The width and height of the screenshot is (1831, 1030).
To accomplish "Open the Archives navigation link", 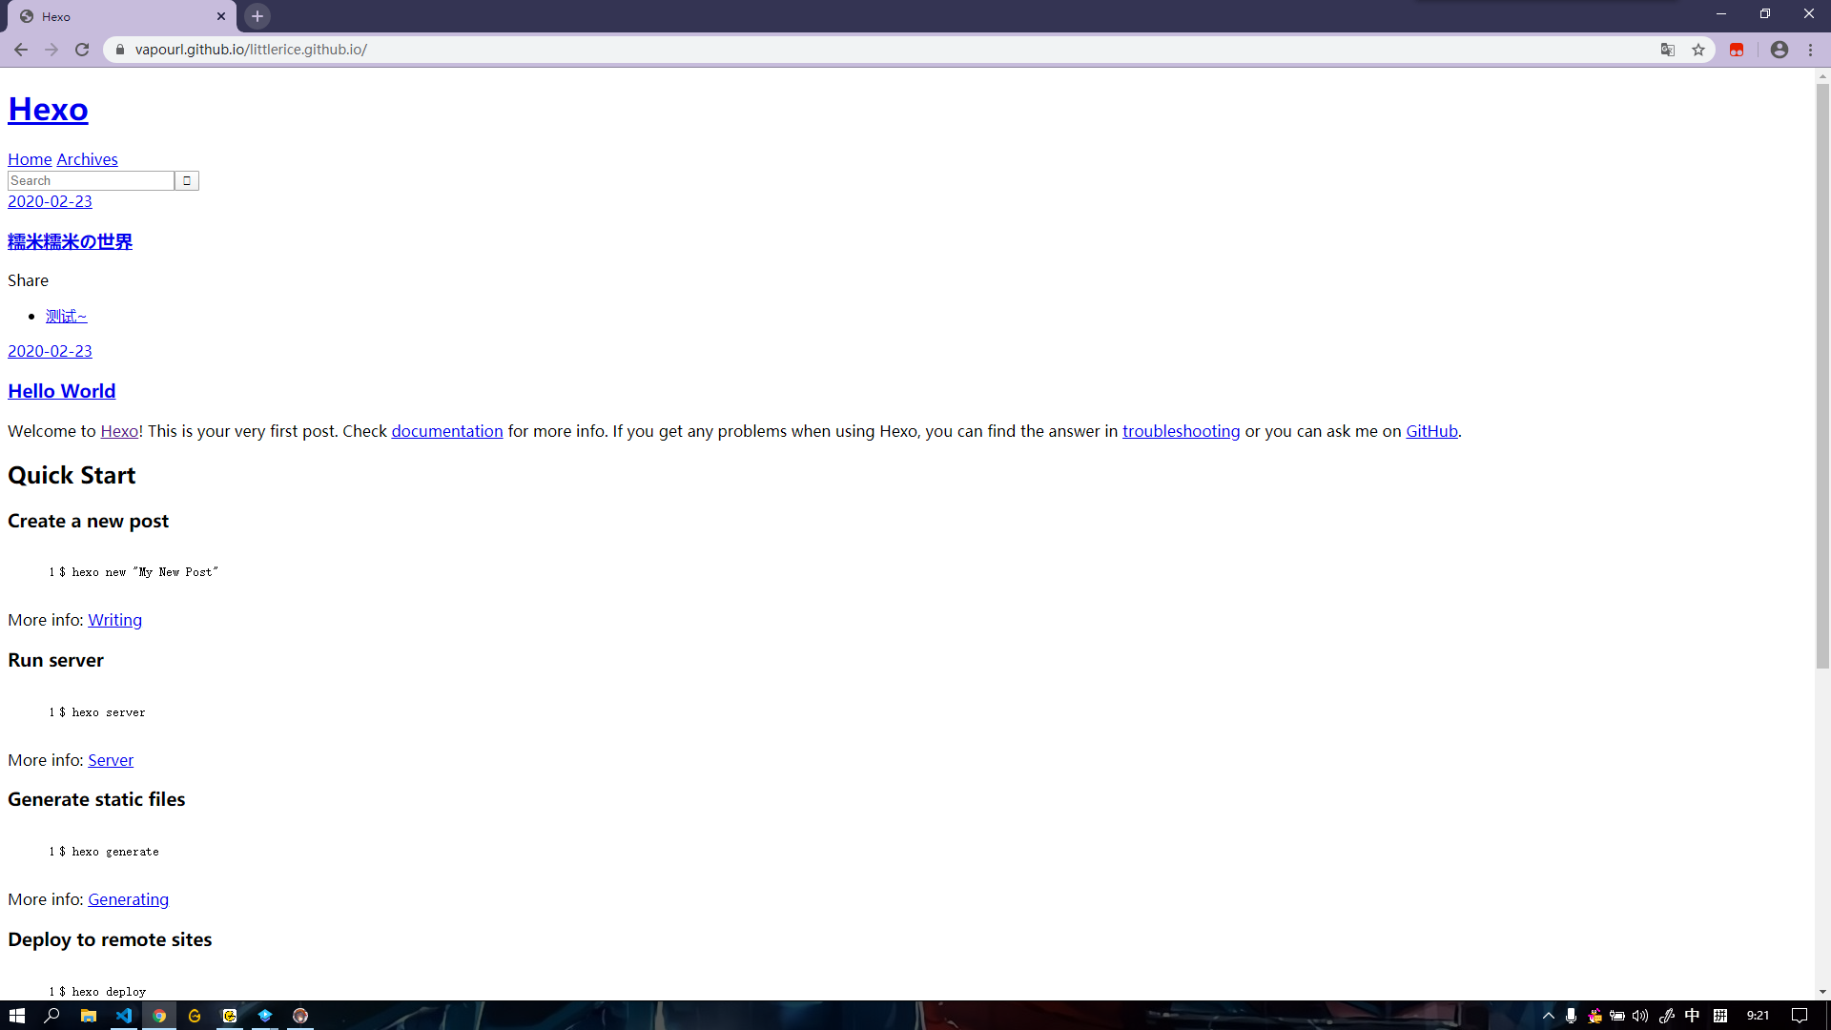I will (88, 159).
